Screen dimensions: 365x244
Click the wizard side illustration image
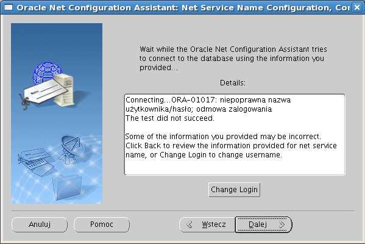click(57, 113)
